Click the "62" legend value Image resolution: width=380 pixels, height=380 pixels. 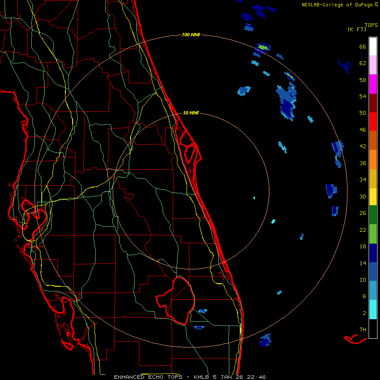tap(363, 63)
